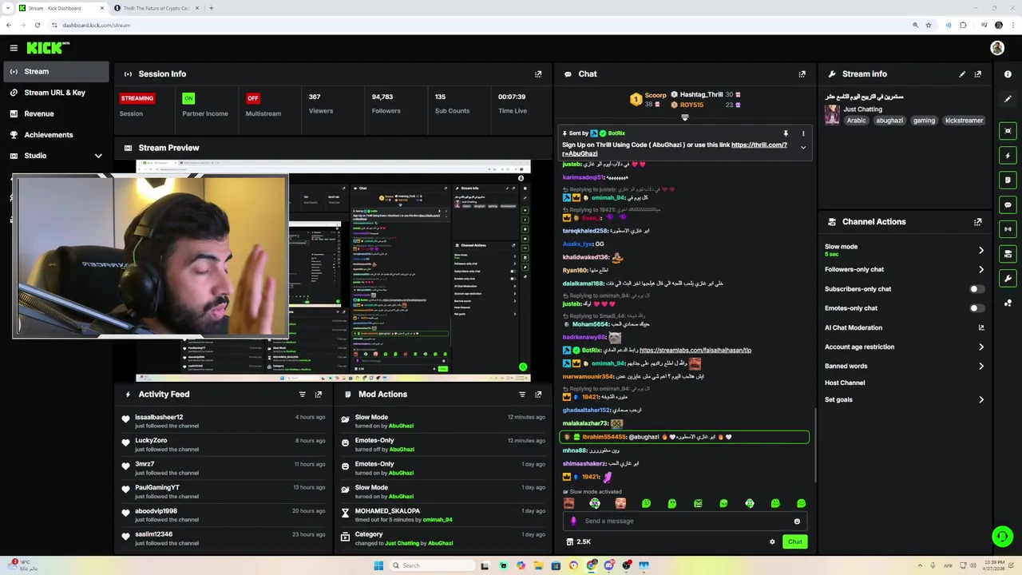Unpin the BotRix pinned message
Viewport: 1022px width, 575px height.
point(786,133)
